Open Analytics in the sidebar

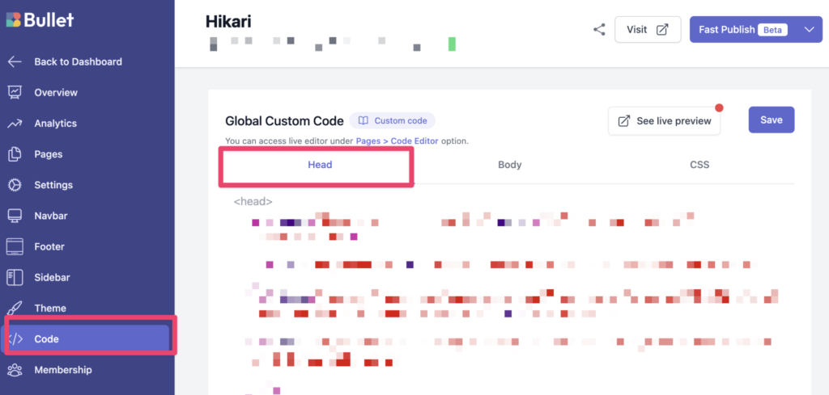pyautogui.click(x=56, y=124)
